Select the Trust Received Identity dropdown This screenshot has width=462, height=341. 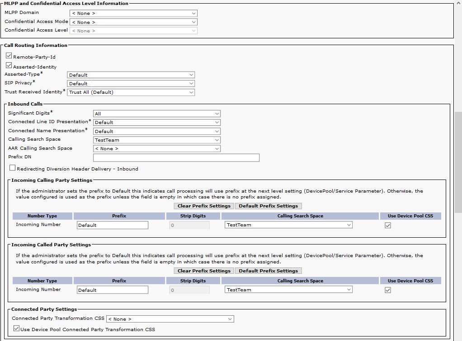click(x=131, y=92)
